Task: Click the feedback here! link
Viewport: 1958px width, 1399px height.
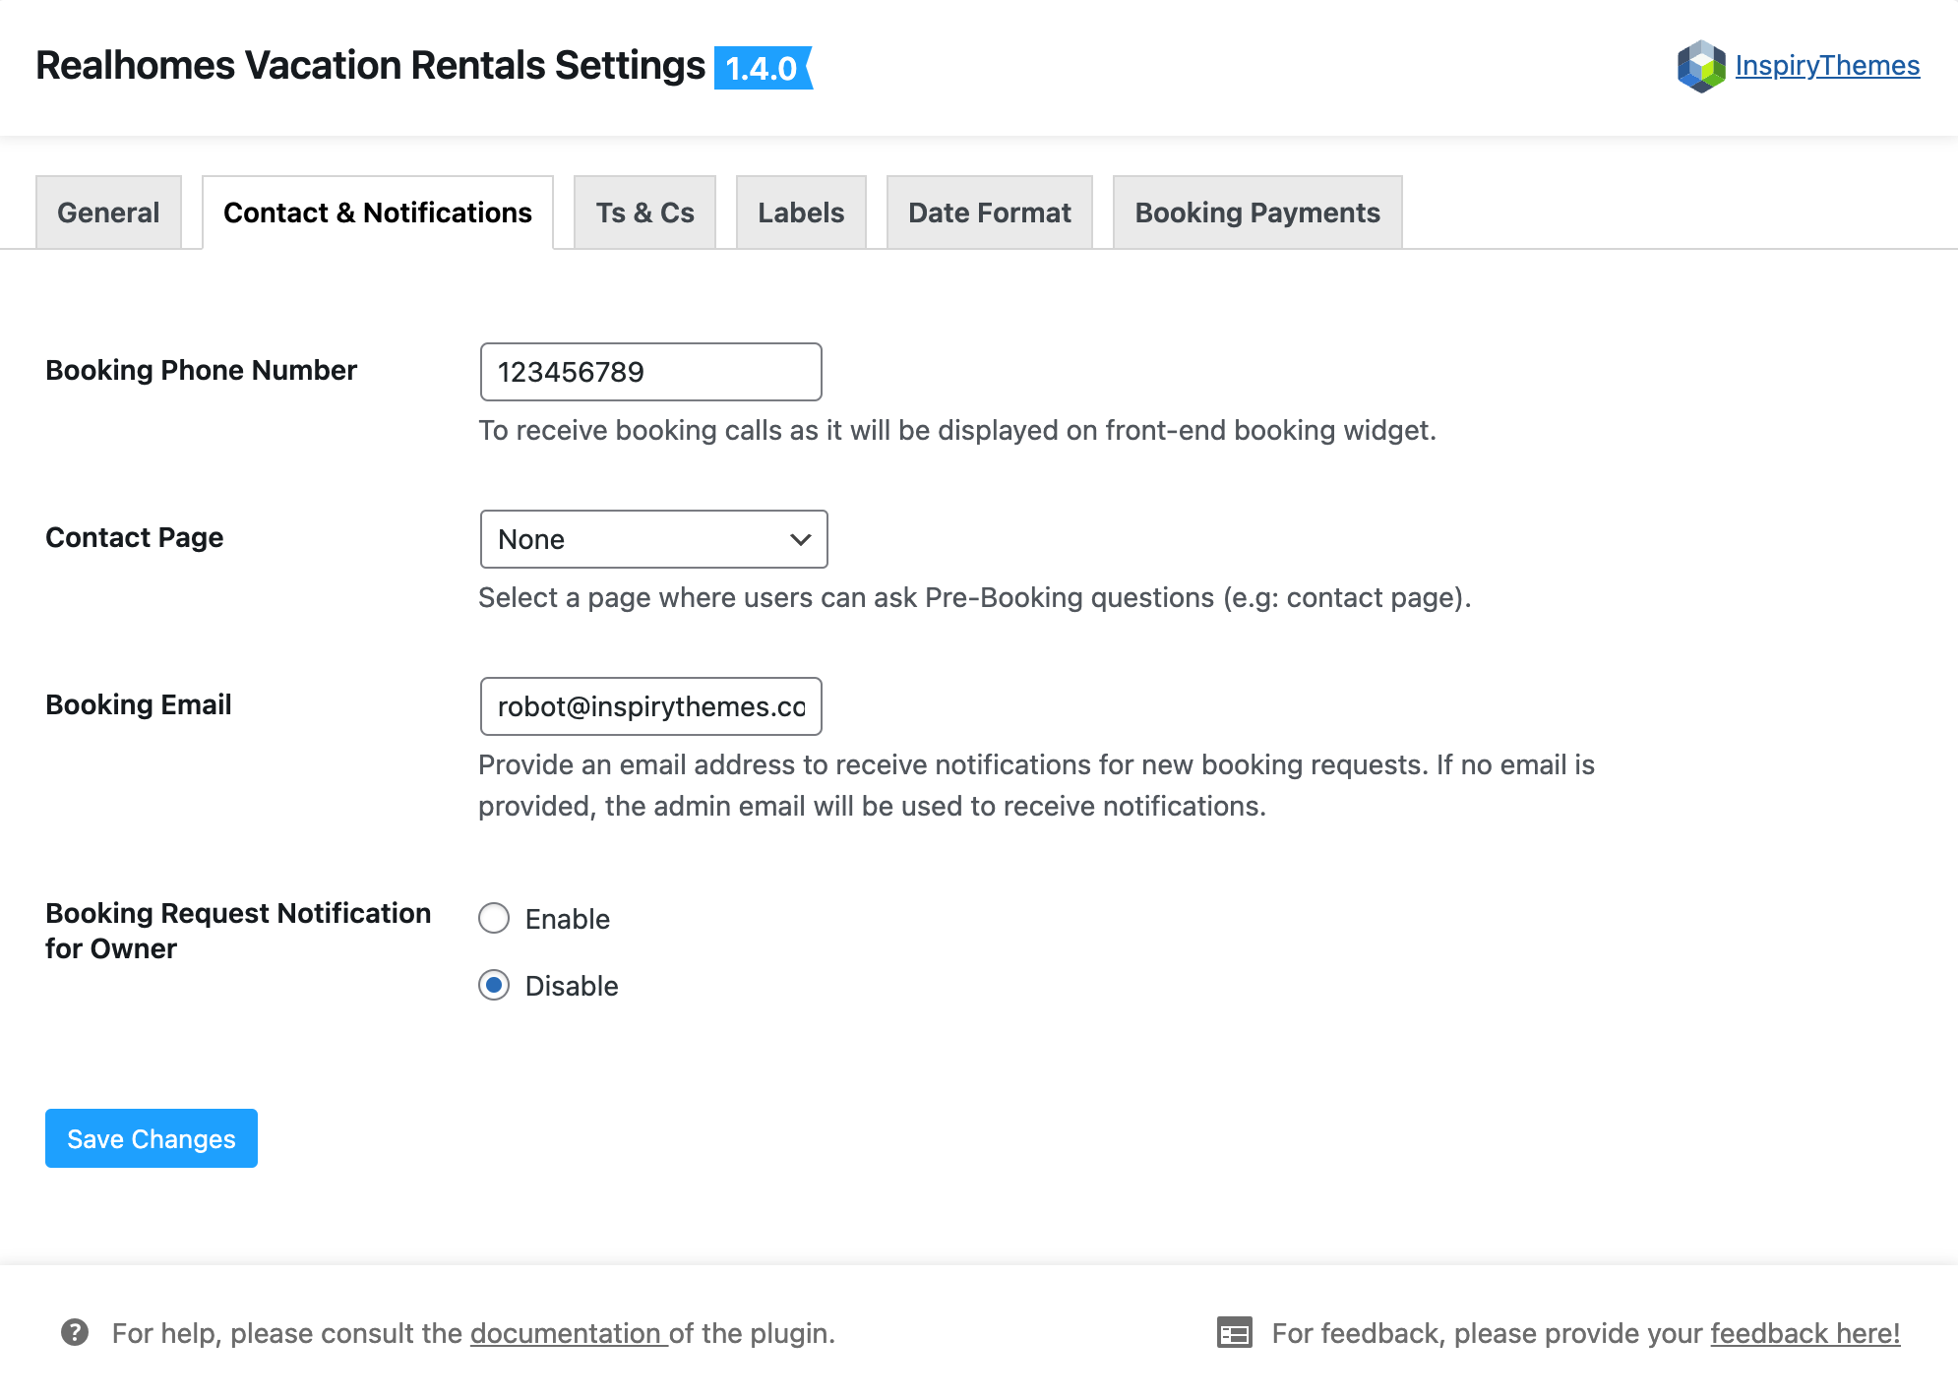Action: point(1805,1333)
